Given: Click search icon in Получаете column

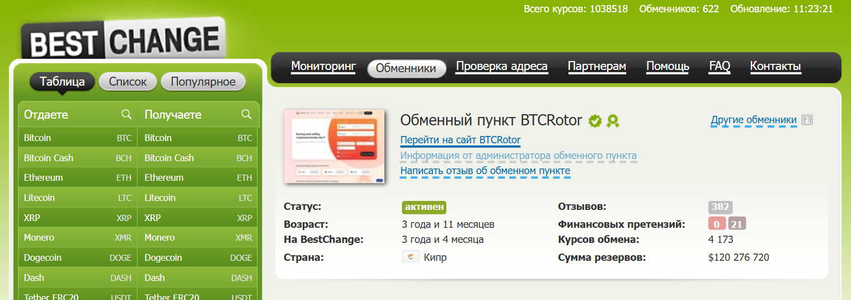Looking at the screenshot, I should click(246, 114).
